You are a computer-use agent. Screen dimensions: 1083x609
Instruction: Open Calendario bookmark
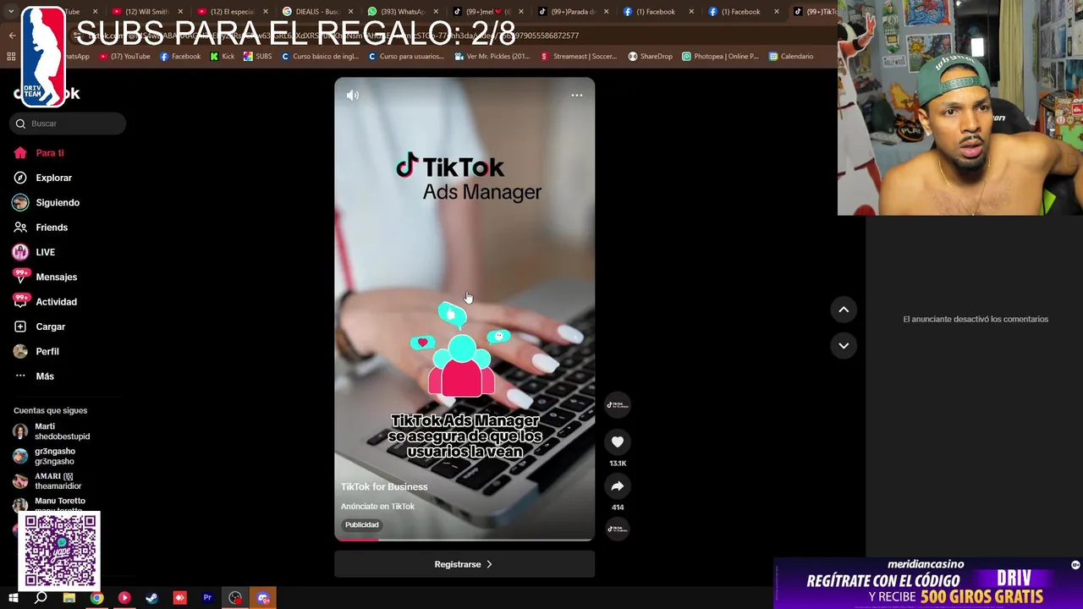pos(791,57)
